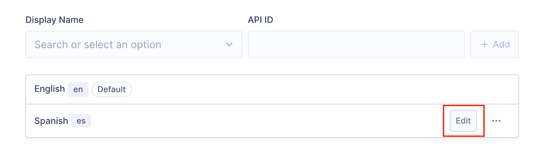Click the 'Add' text on the Add button
The image size is (545, 157).
[x=501, y=44]
